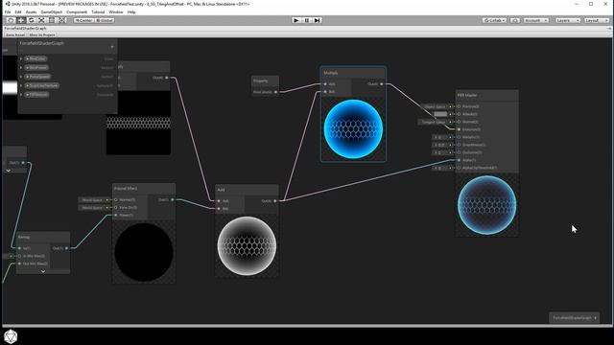This screenshot has width=614, height=345.
Task: Select the PulseSpeed property pill
Action: coord(37,77)
